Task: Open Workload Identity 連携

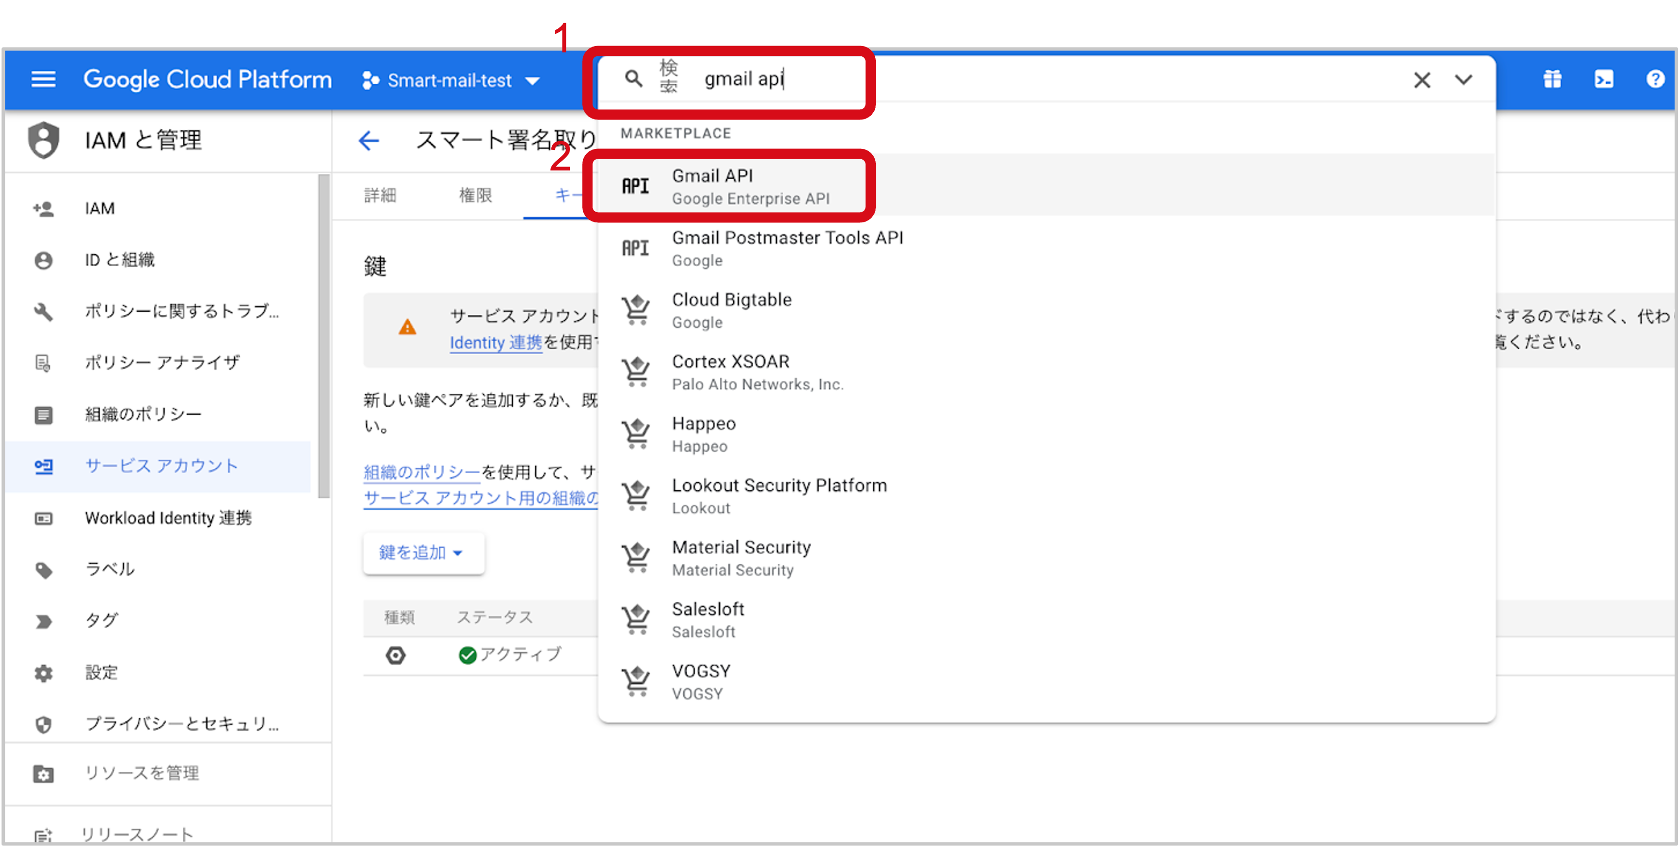Action: (x=158, y=518)
